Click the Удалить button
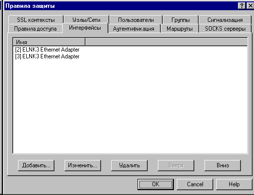The height and width of the screenshot is (195, 254). 129,165
